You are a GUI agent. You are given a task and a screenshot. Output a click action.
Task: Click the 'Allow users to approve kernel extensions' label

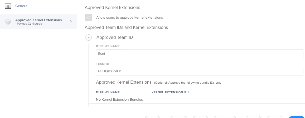(129, 17)
